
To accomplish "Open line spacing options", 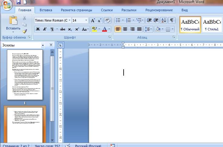I will 148,29.
